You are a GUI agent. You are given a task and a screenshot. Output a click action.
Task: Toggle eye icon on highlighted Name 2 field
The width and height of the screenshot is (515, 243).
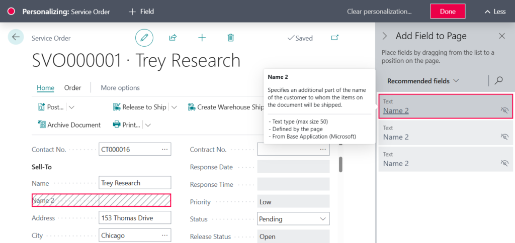(504, 110)
